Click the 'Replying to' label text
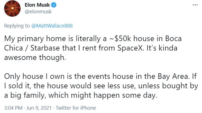The height and width of the screenshot is (113, 202). point(17,26)
